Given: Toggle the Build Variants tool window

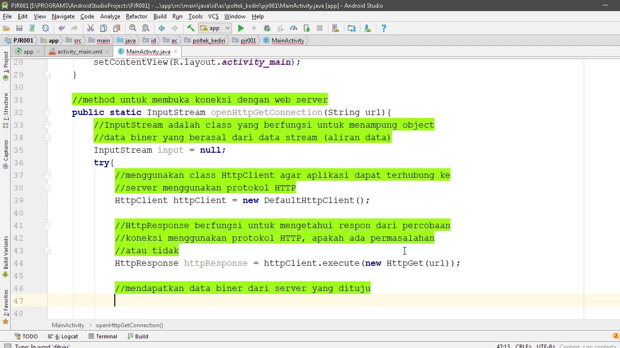Looking at the screenshot, I should tap(6, 256).
